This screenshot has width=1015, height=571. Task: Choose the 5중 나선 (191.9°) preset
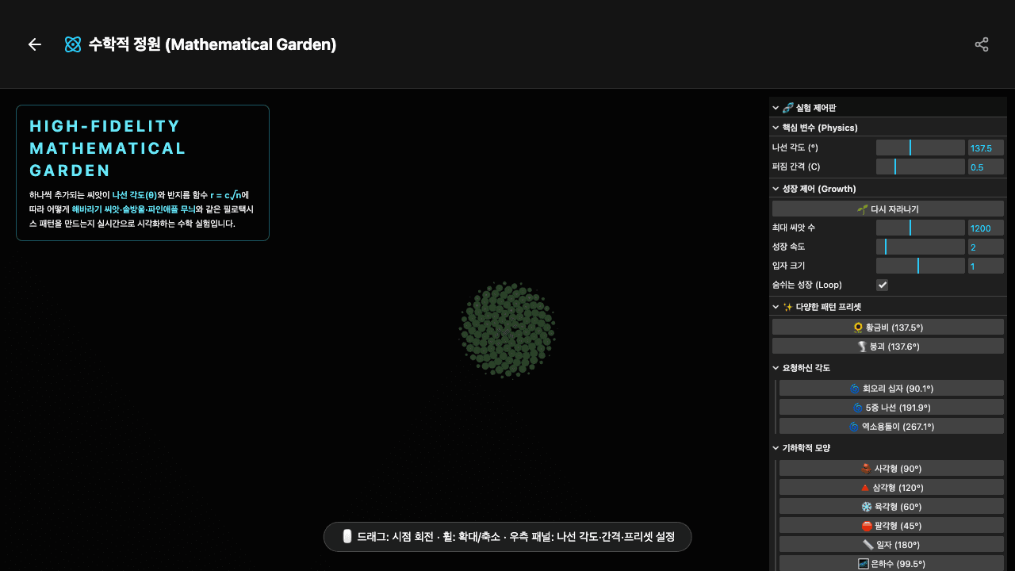891,408
